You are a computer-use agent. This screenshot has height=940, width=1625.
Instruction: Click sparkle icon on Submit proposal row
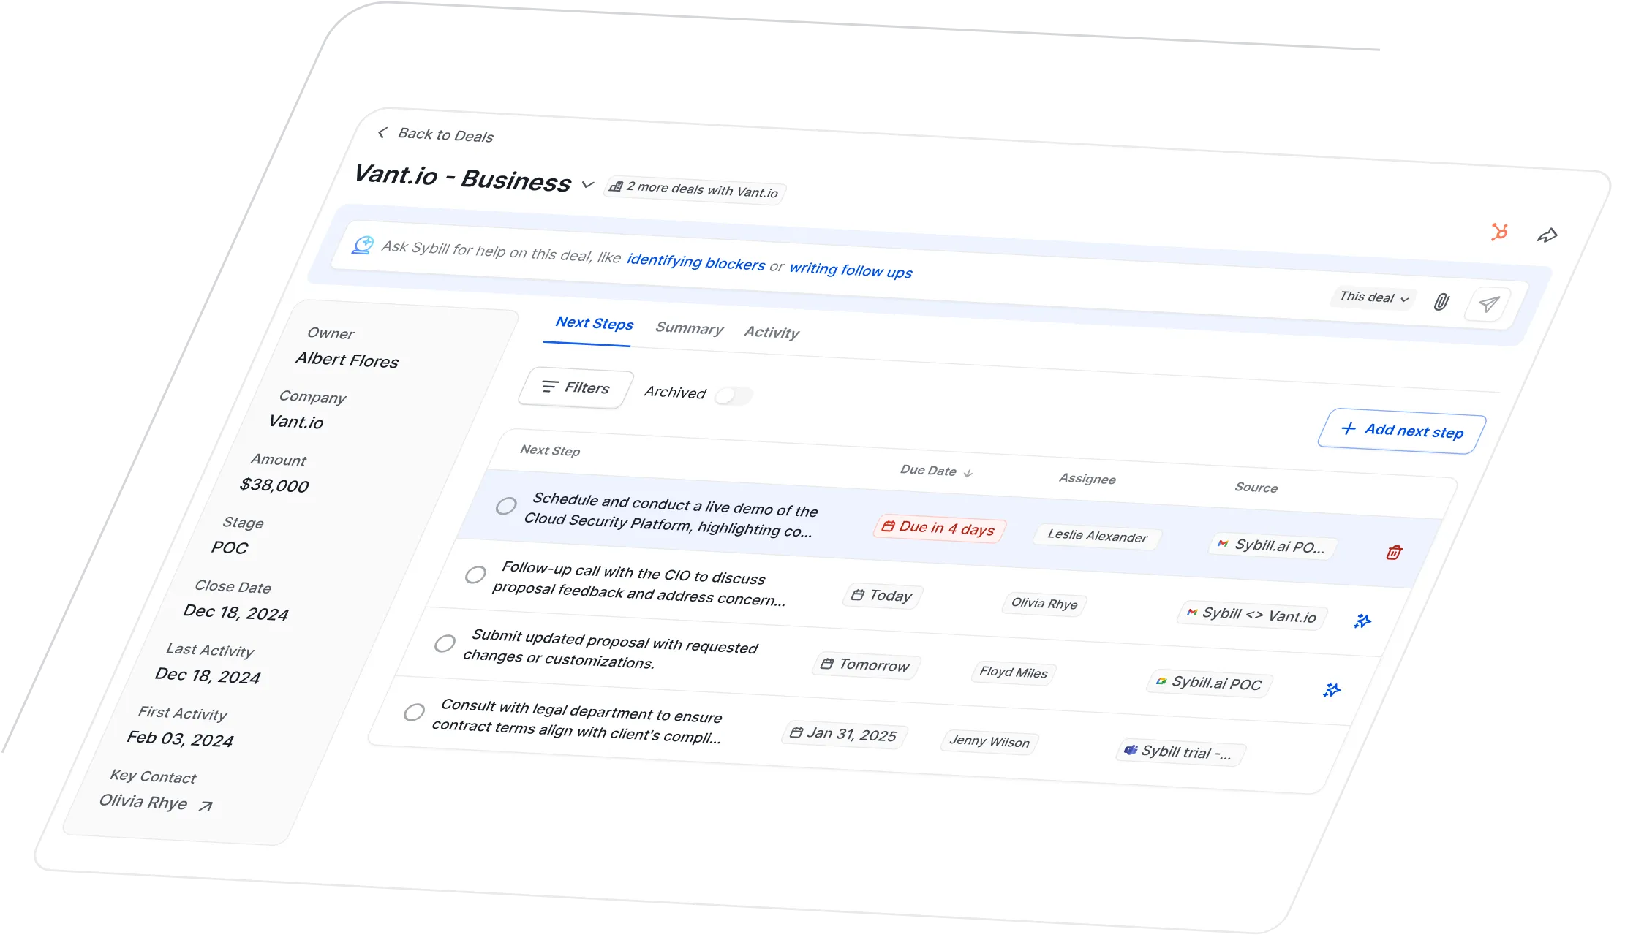click(1332, 690)
